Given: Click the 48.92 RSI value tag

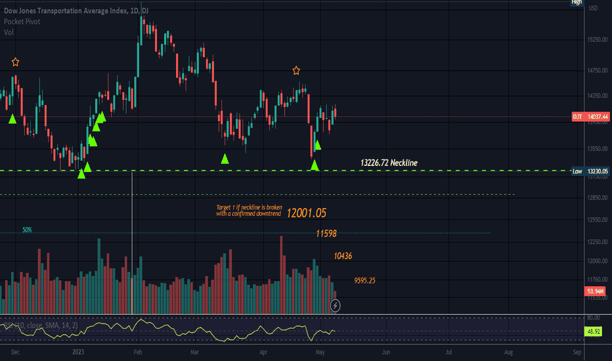Looking at the screenshot, I should (x=593, y=331).
